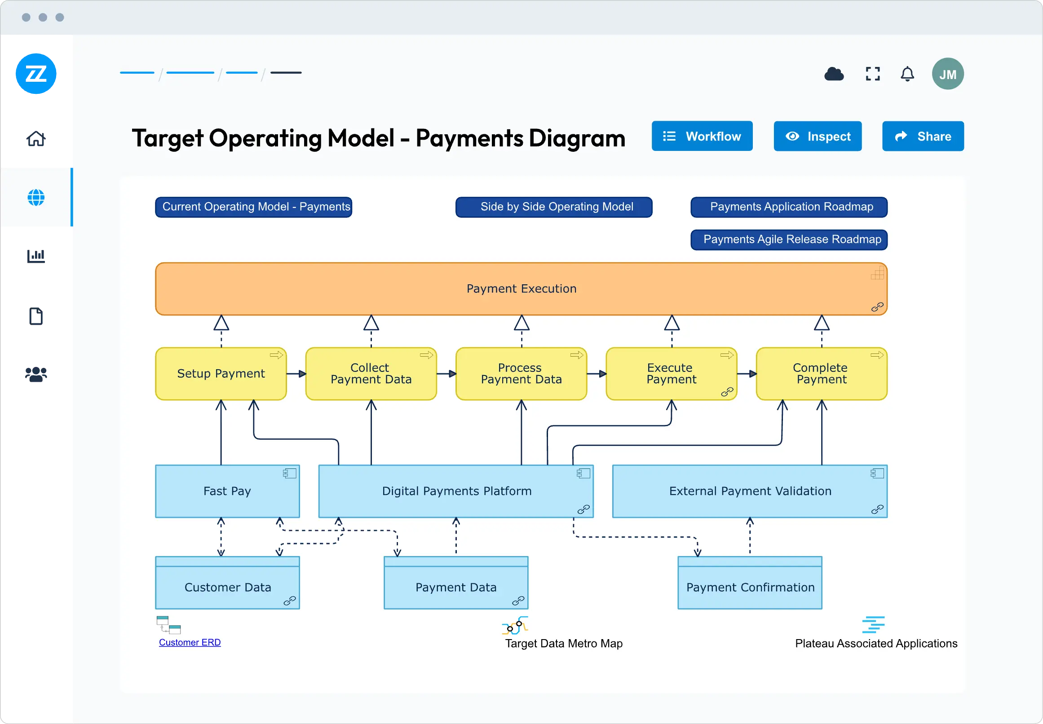Select Side by Side Operating Model
Viewport: 1043px width, 724px height.
click(553, 207)
